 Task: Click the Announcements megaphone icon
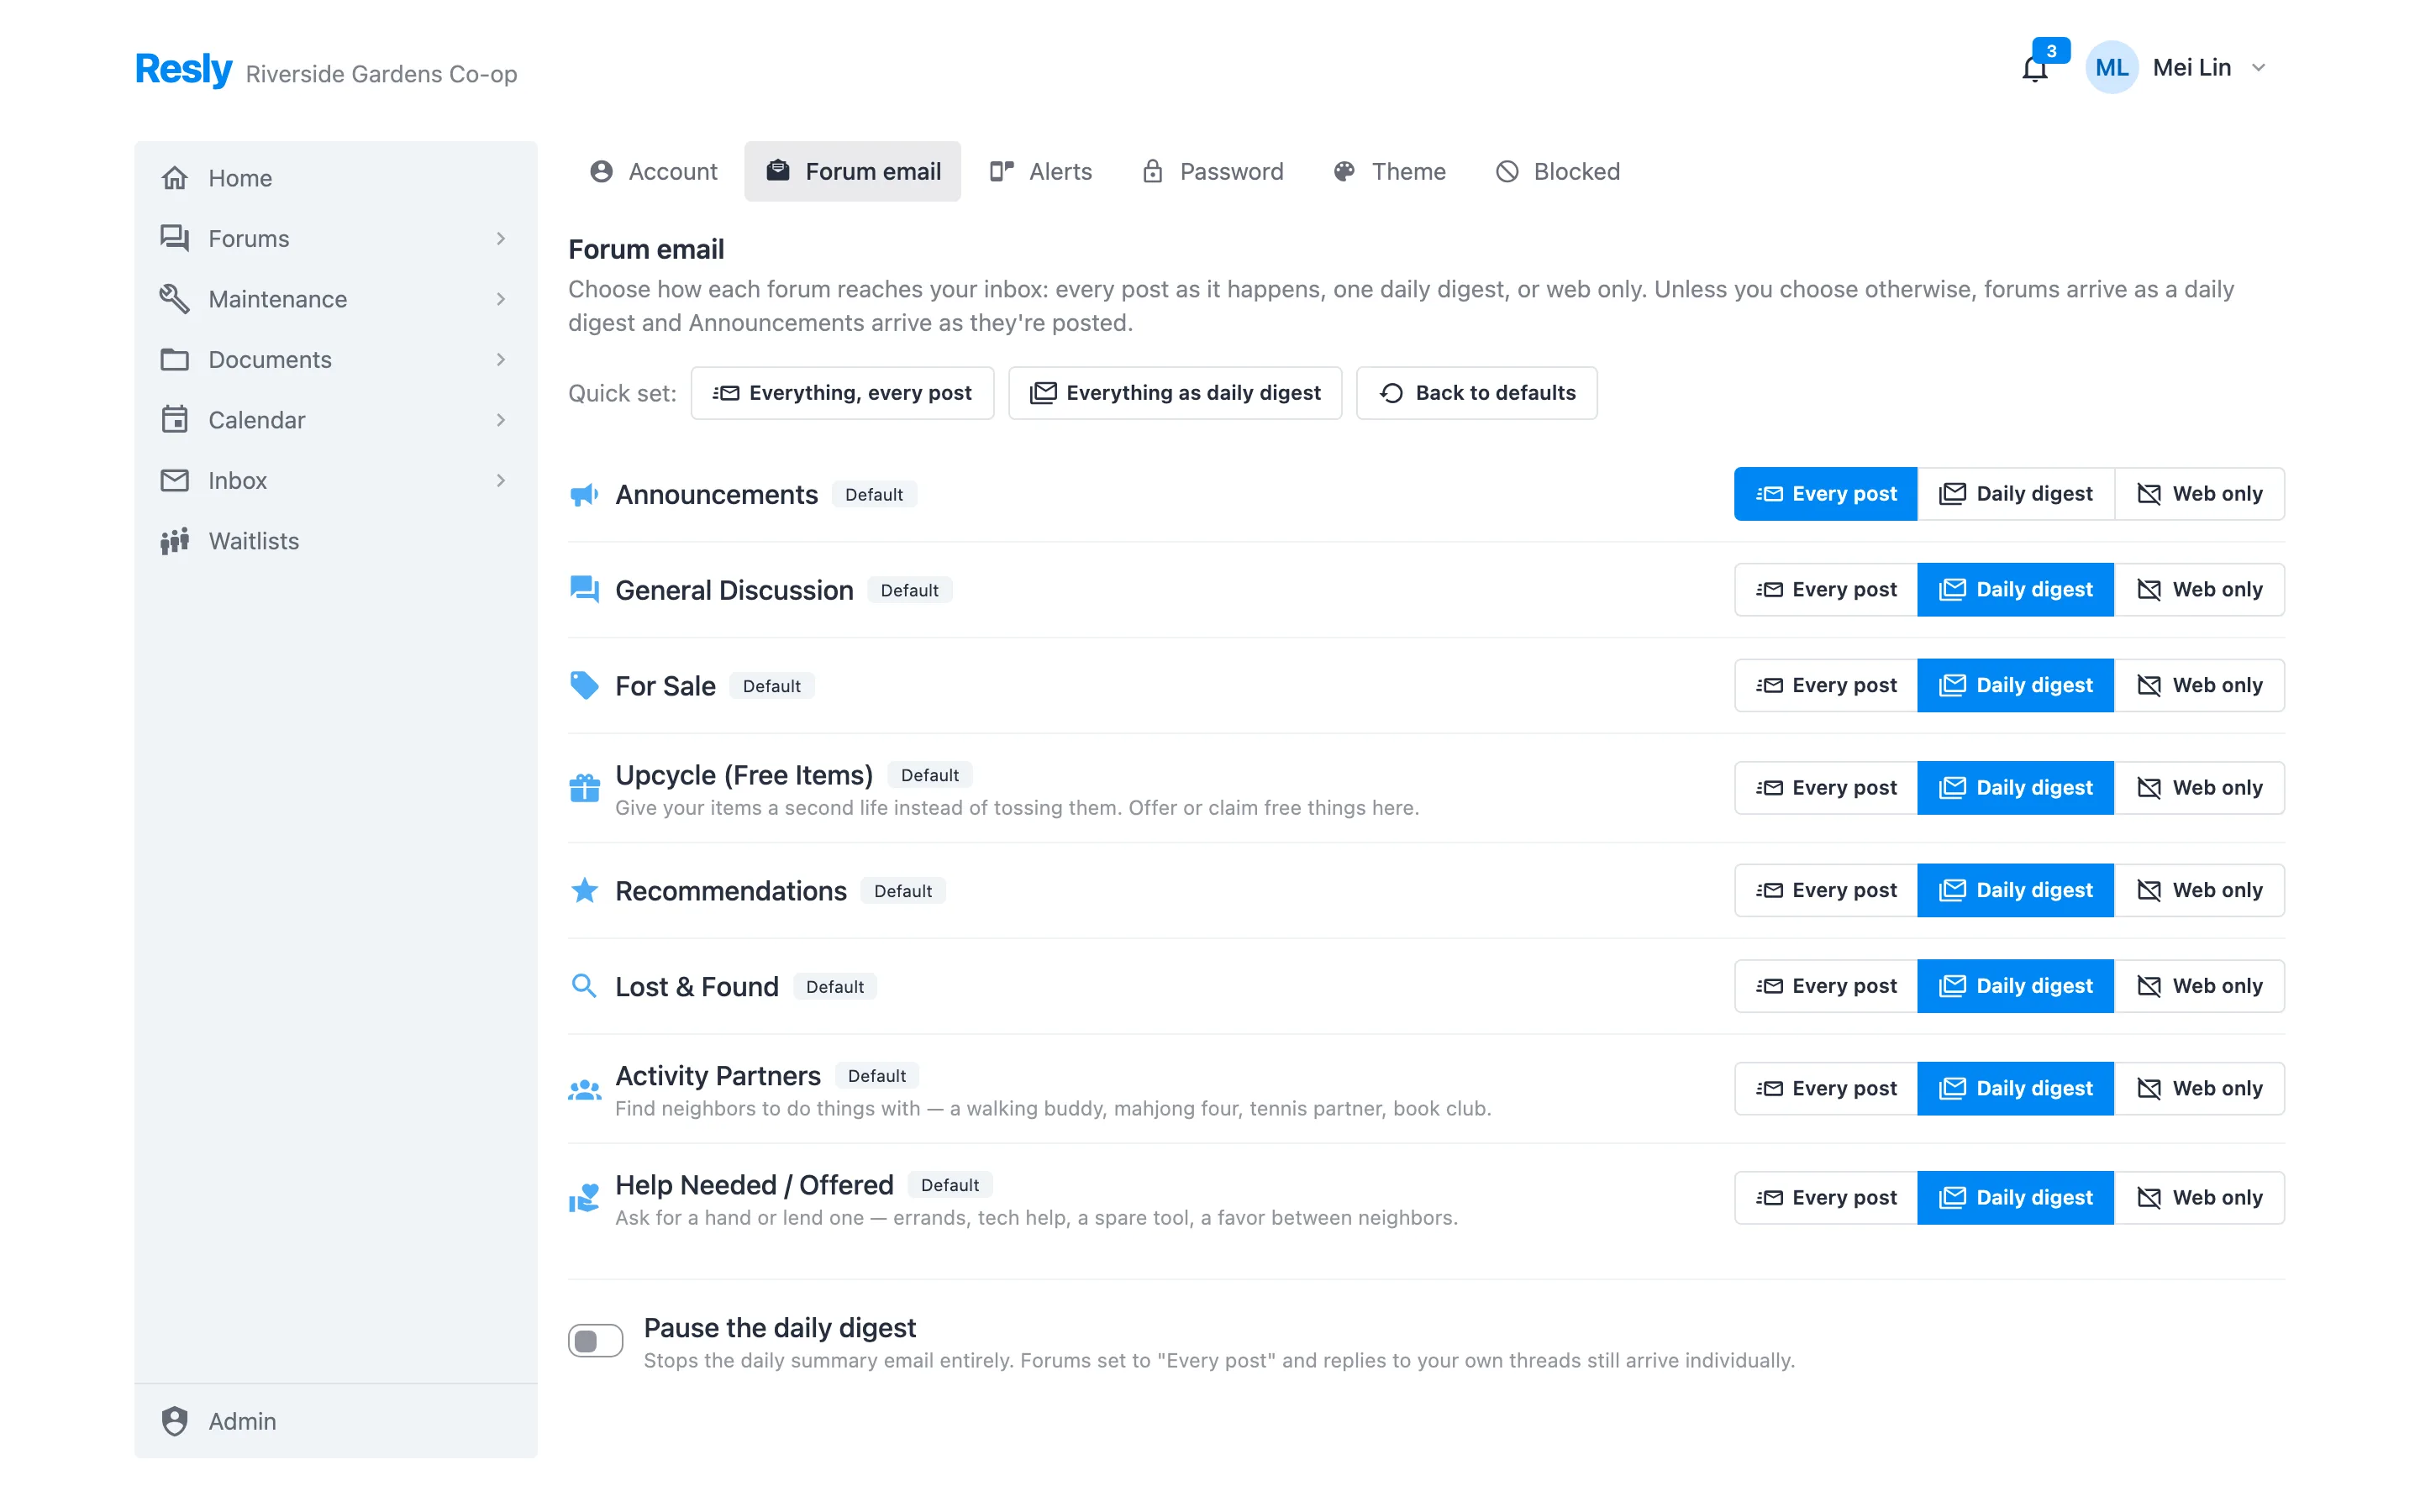pos(584,495)
